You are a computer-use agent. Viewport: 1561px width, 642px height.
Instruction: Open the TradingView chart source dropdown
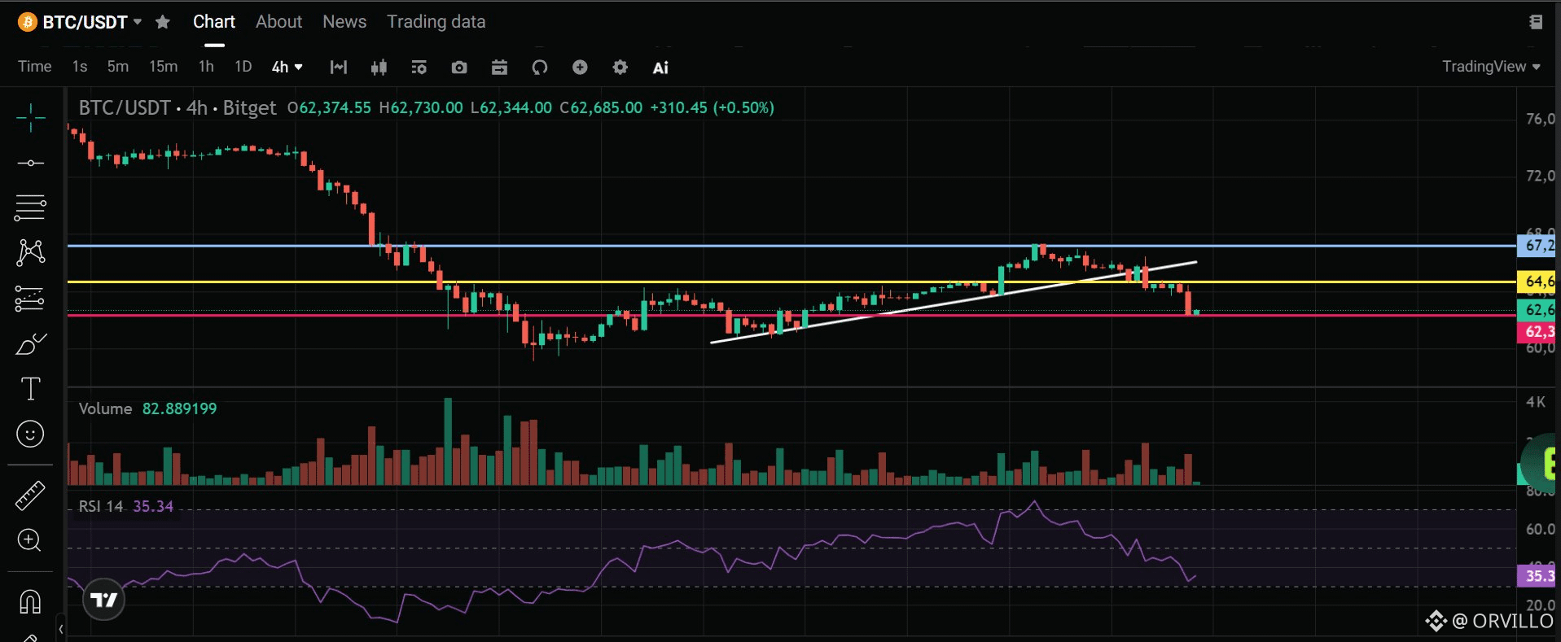coord(1491,67)
